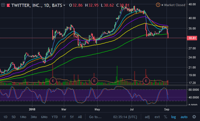Click the February earnings E marker

pos(53,81)
